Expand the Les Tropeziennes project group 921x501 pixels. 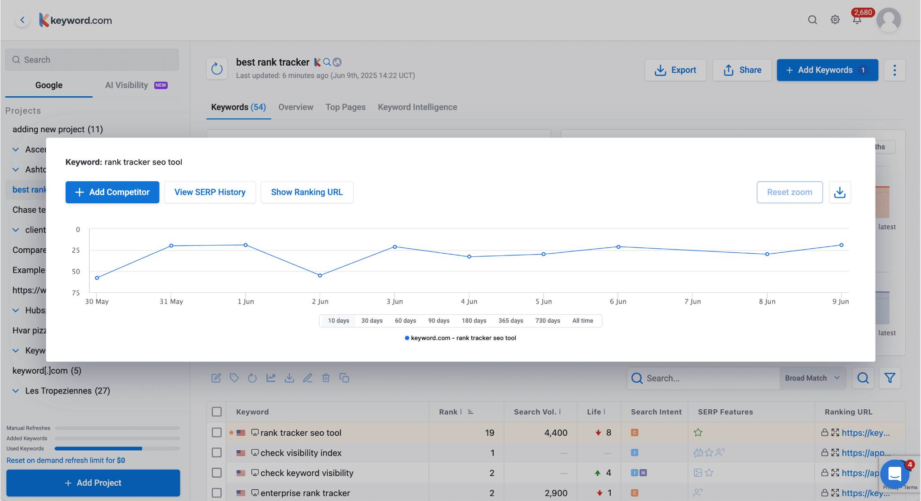(16, 390)
